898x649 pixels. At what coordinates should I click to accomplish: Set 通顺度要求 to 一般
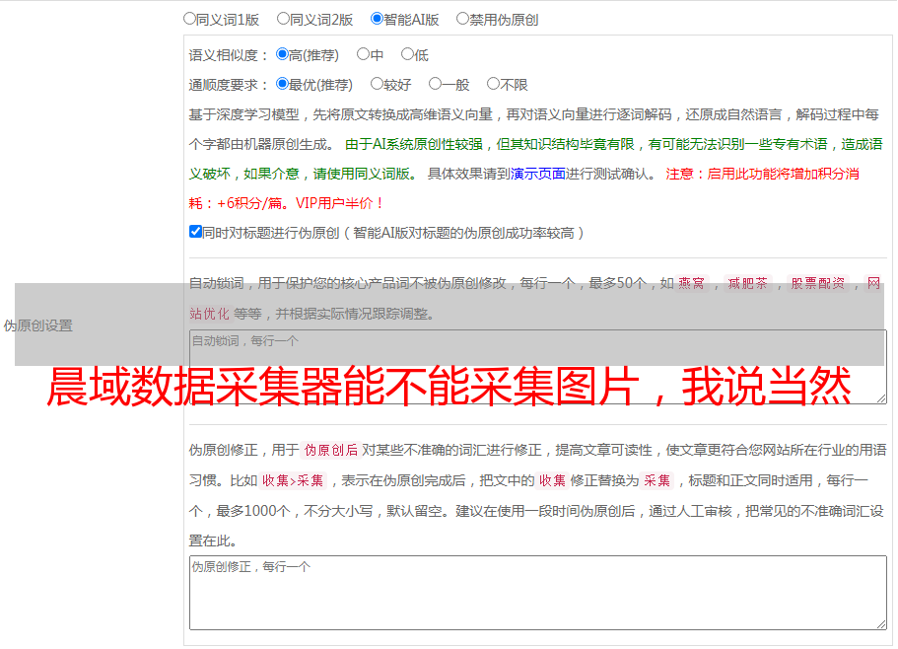point(435,85)
